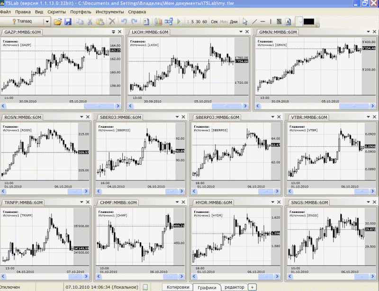Click GAZP chart horizontal scrollbar thumb
The height and width of the screenshot is (291, 379).
99,106
